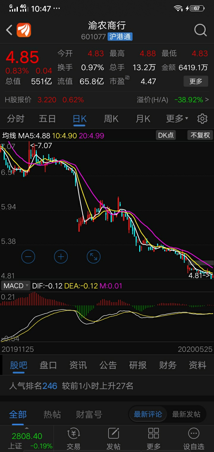Expand the 更多 chart period dropdown

click(x=177, y=119)
